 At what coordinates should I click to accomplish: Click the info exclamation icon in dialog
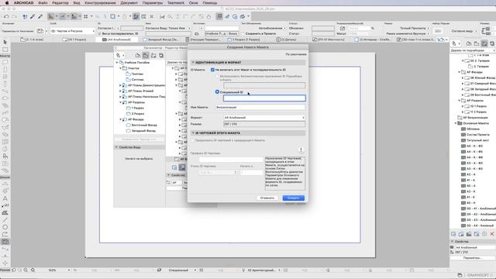click(x=301, y=150)
